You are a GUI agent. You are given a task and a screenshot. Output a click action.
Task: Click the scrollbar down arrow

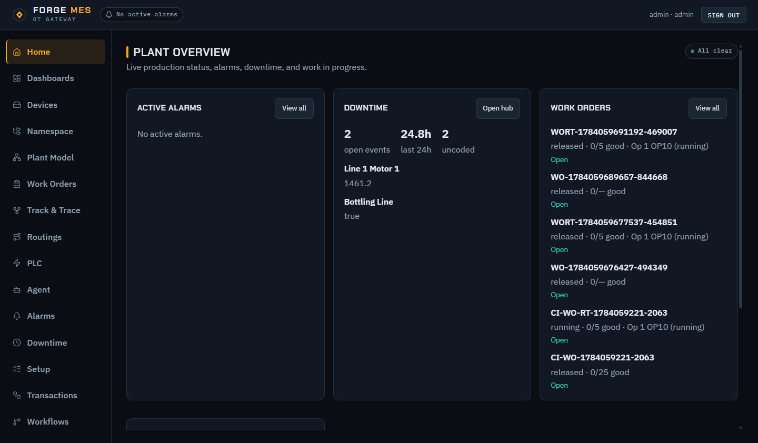741,428
